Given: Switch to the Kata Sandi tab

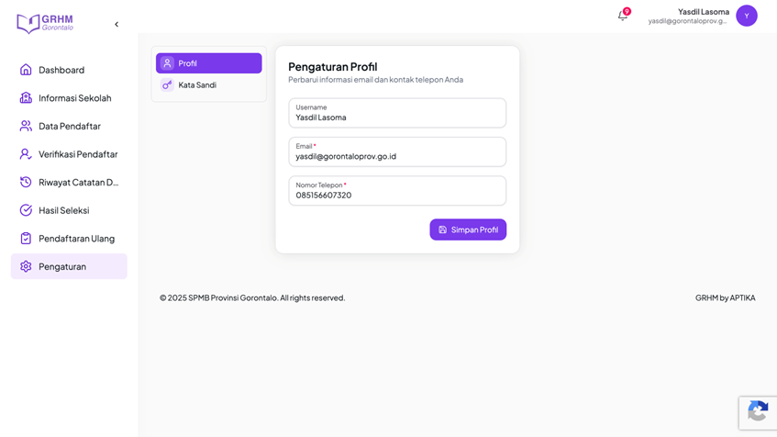Looking at the screenshot, I should pos(208,84).
